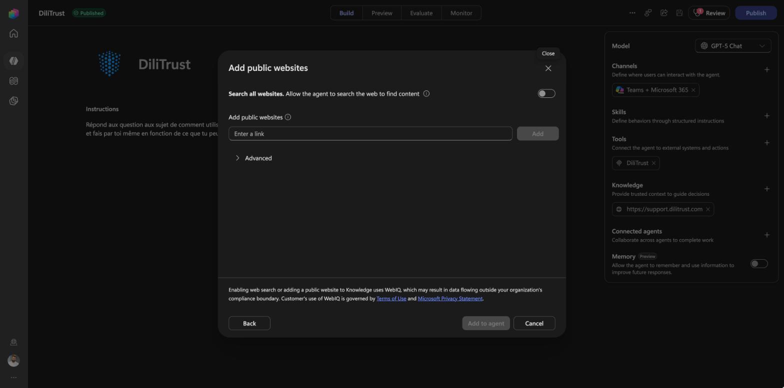Close the Add public websites dialog
Viewport: 784px width, 388px height.
click(548, 68)
